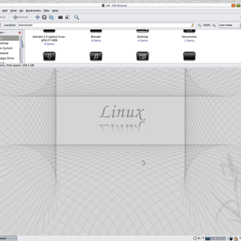This screenshot has width=241, height=241.
Task: Click the sidebar scrollbar up arrow
Action: [x=21, y=37]
